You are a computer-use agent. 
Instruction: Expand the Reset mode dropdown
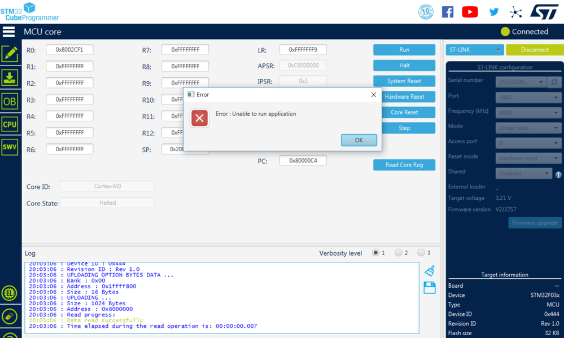point(528,158)
